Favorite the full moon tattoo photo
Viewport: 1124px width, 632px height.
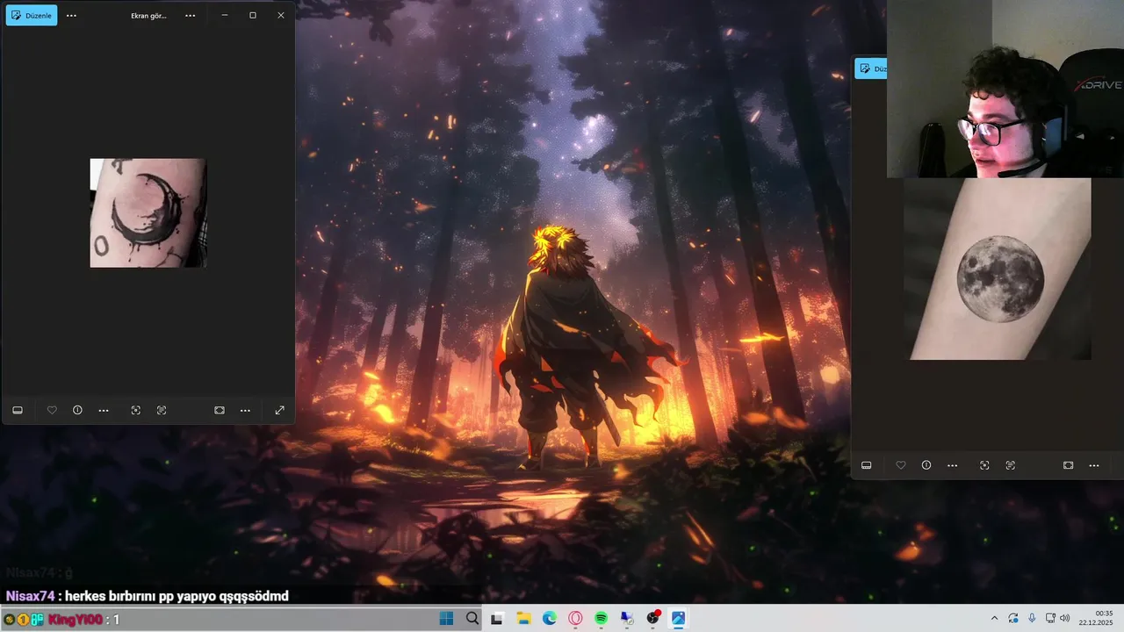[900, 465]
